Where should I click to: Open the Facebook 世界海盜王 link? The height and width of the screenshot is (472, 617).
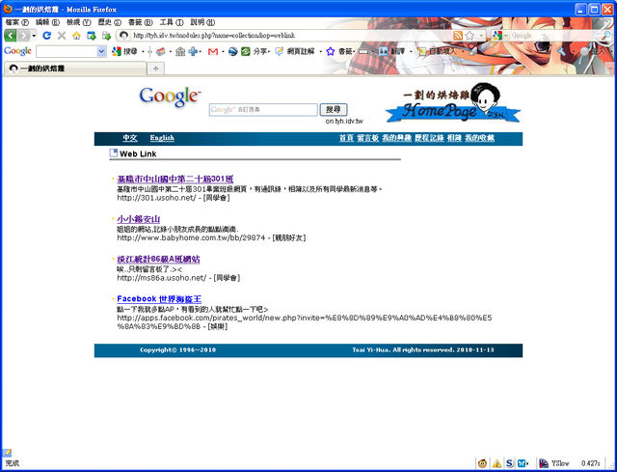point(159,299)
